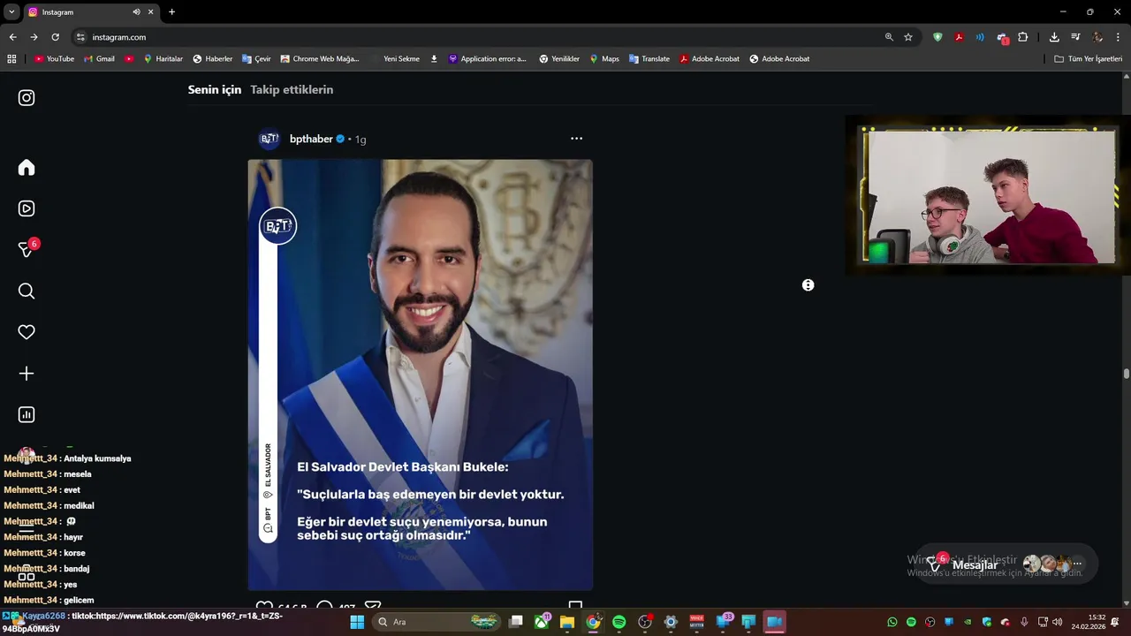
Task: Go to Instagram Home feed icon
Action: [27, 168]
